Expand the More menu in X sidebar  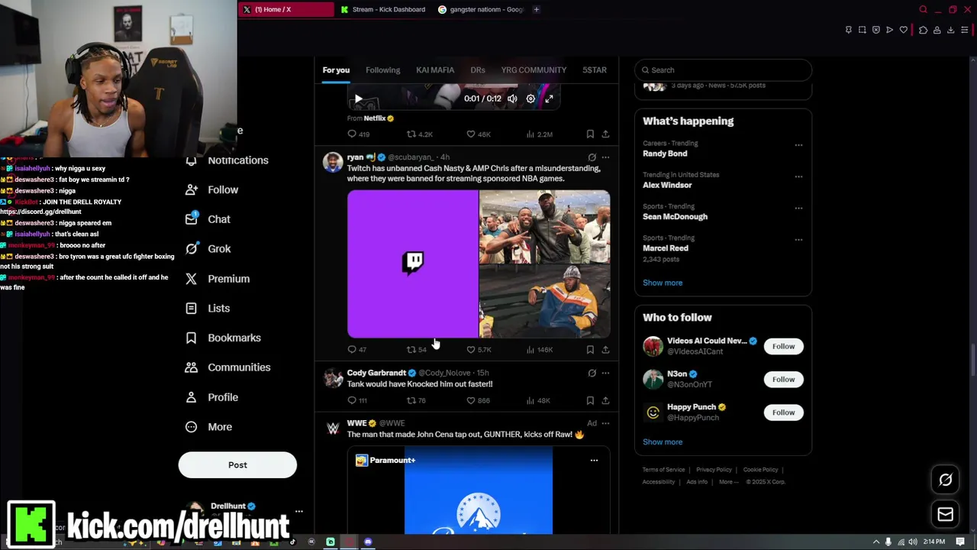point(208,427)
